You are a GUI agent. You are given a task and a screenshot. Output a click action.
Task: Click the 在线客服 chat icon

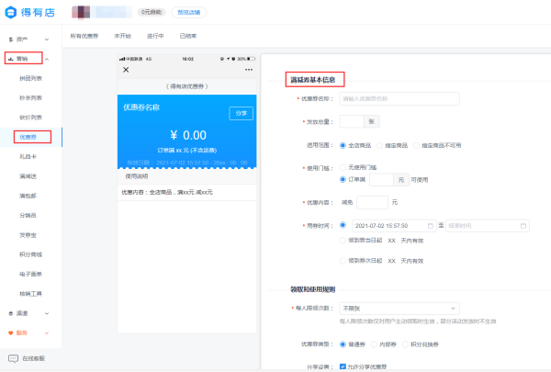tap(13, 357)
